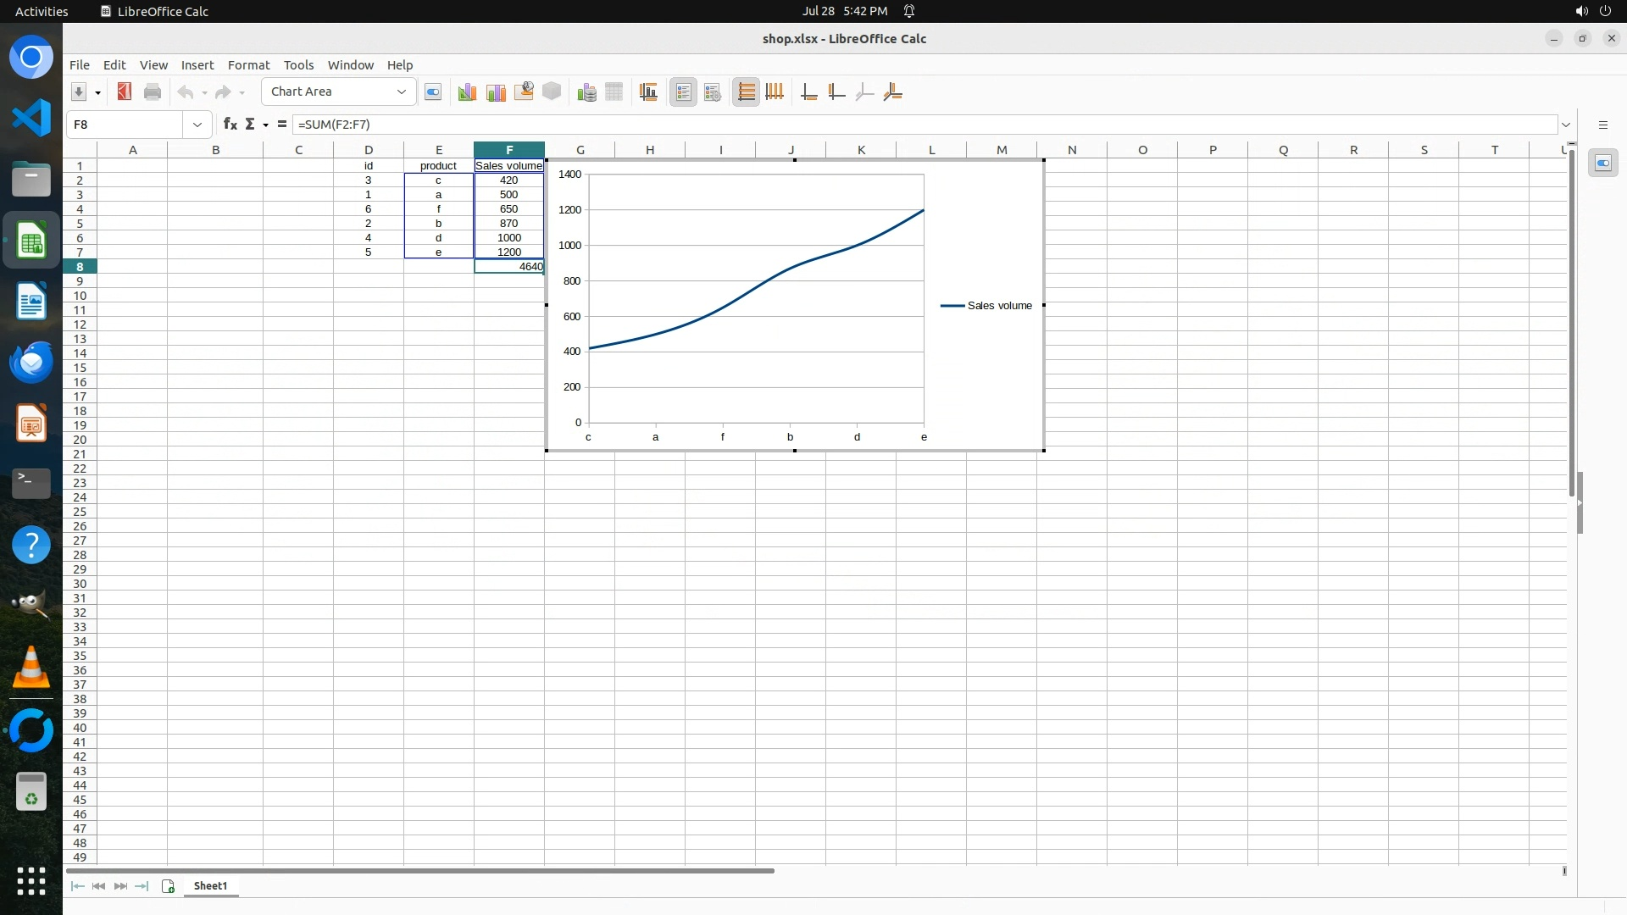Expand the Name Box dropdown arrow
The width and height of the screenshot is (1627, 915).
(x=197, y=125)
